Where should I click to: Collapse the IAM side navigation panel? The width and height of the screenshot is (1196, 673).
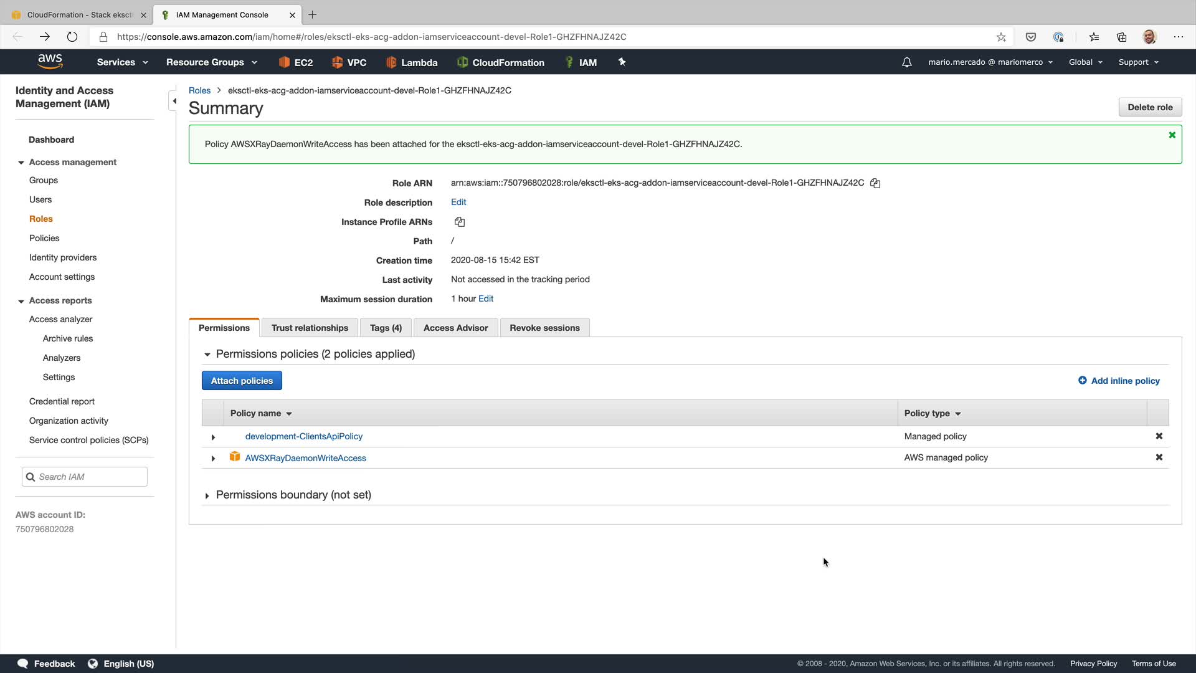point(174,101)
